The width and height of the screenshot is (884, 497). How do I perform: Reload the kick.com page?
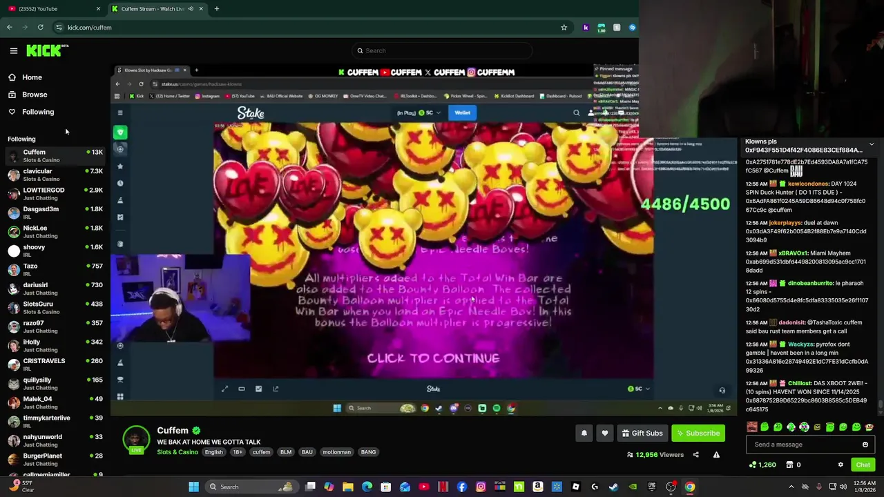tap(40, 27)
